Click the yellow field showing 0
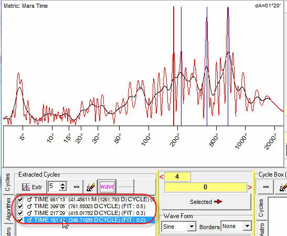 [x=205, y=187]
